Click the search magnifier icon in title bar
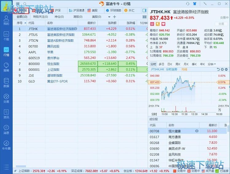Screen dimensions: 230x174 click(25, 4)
